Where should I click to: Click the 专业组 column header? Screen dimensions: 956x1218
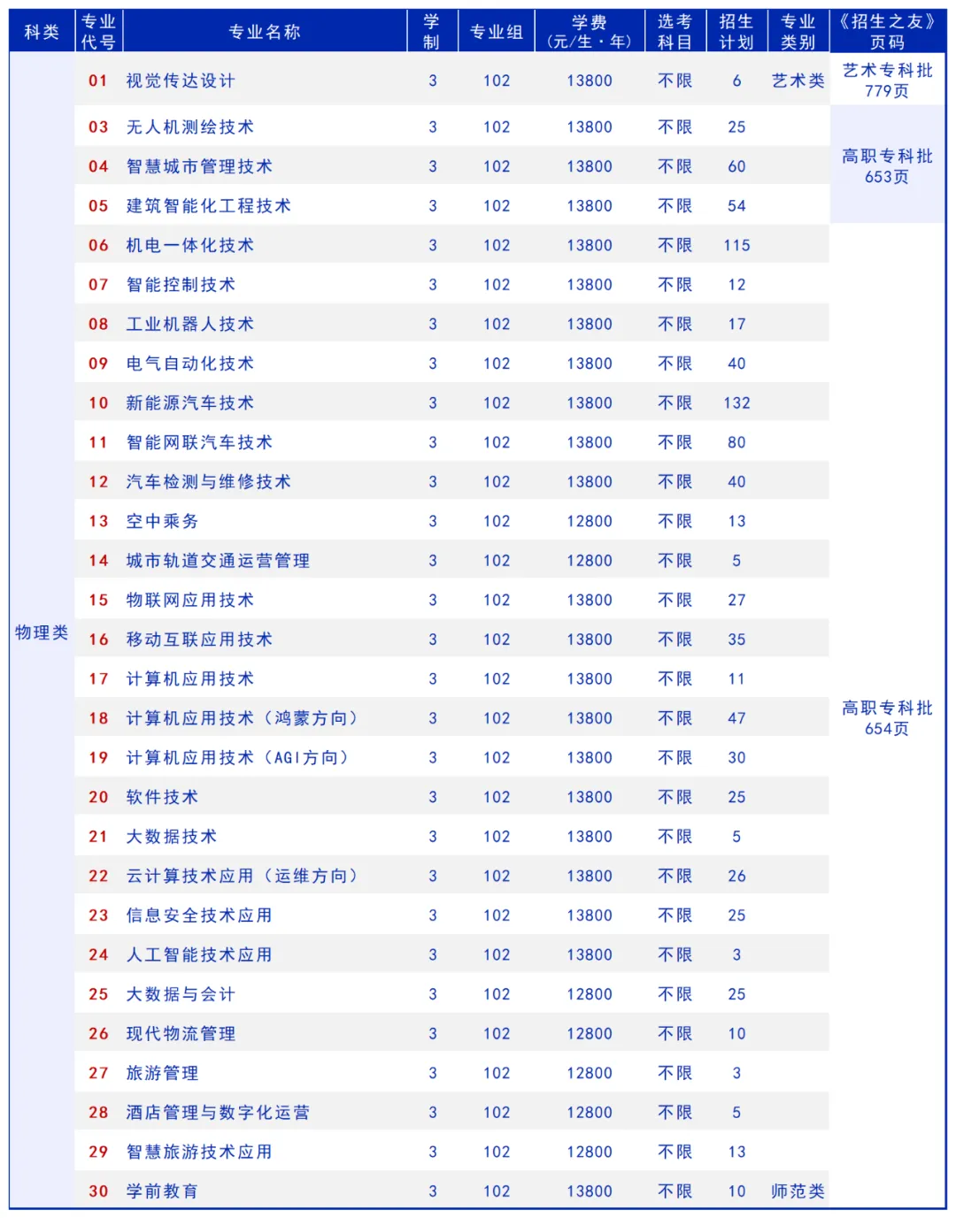tap(497, 32)
